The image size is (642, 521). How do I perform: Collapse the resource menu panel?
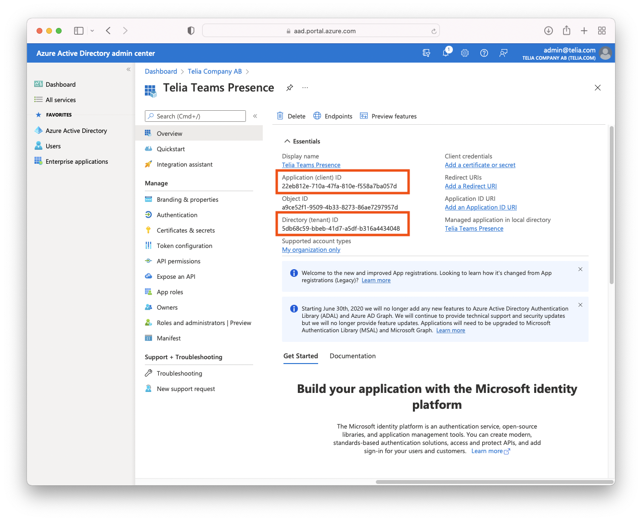coord(255,116)
